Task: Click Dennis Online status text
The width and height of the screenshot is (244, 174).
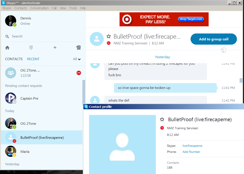Action: [x=25, y=24]
